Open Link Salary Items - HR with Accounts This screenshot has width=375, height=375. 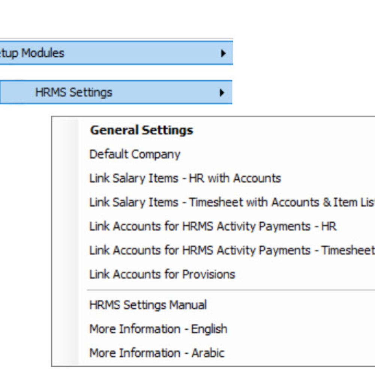(185, 178)
